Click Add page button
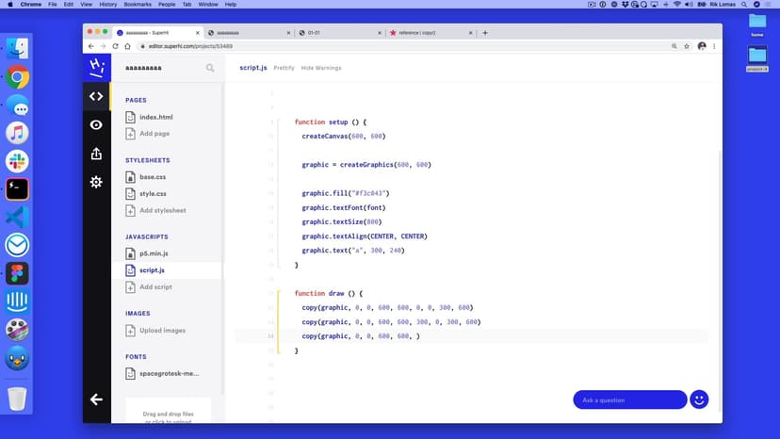The height and width of the screenshot is (439, 780). point(154,134)
